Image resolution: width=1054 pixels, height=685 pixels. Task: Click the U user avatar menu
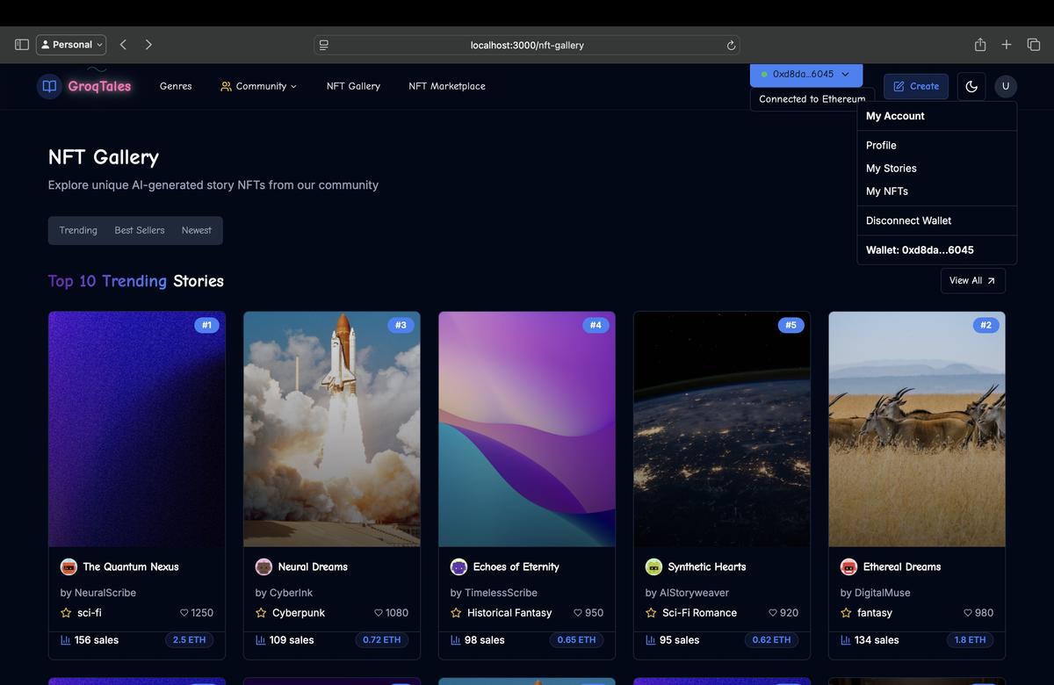click(x=1006, y=86)
